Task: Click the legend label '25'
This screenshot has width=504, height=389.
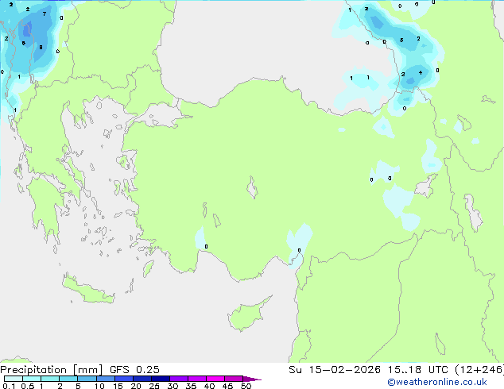Action: point(154,386)
